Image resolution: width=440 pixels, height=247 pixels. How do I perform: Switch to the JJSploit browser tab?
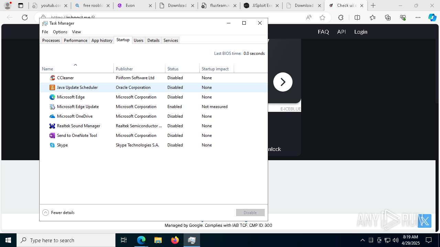tap(262, 5)
